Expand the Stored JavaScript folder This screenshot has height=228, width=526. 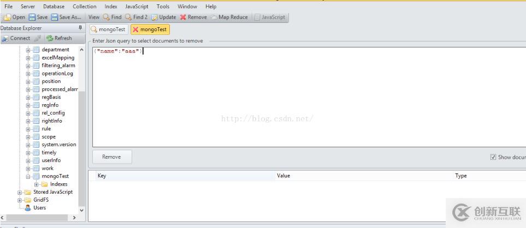(x=20, y=192)
